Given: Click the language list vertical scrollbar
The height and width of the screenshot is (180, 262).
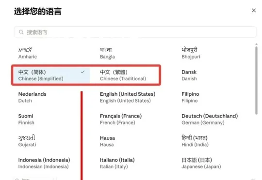Looking at the screenshot, I should [256, 80].
